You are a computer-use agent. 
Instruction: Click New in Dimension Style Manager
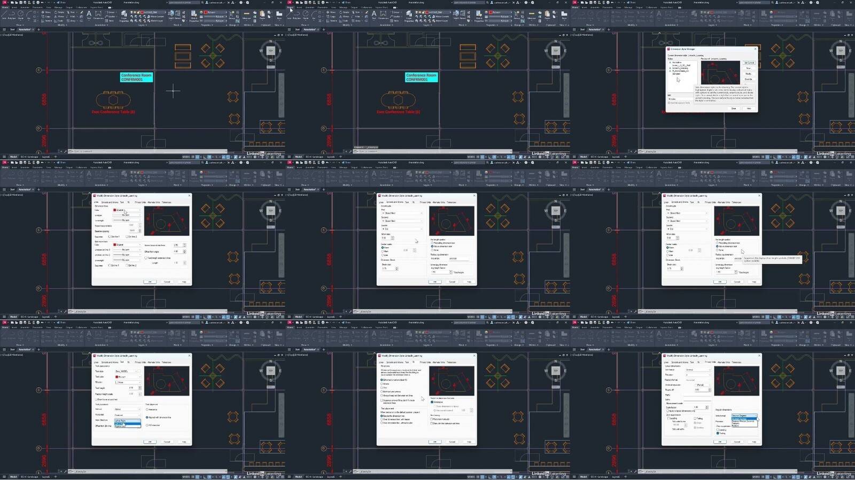749,68
